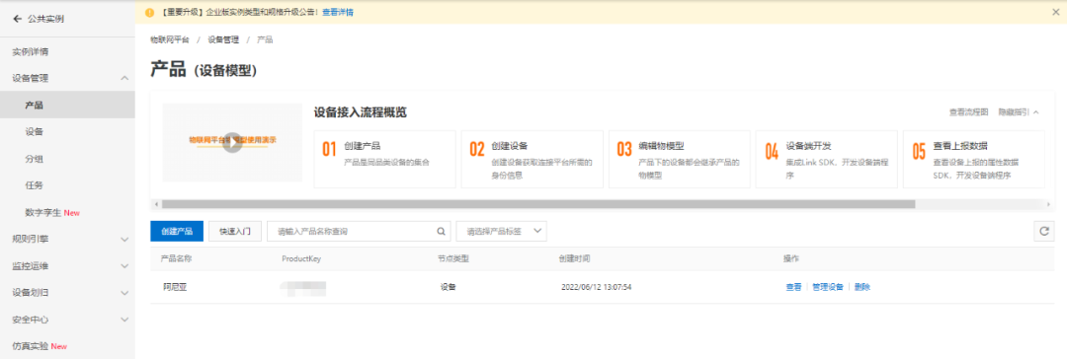The height and width of the screenshot is (359, 1067).
Task: Select step 03 编辑物模型 card
Action: coord(679,159)
